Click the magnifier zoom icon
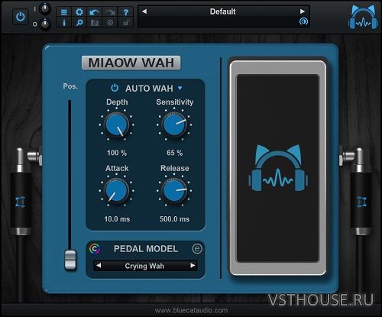Viewport: 382px width, 317px height. click(x=79, y=22)
